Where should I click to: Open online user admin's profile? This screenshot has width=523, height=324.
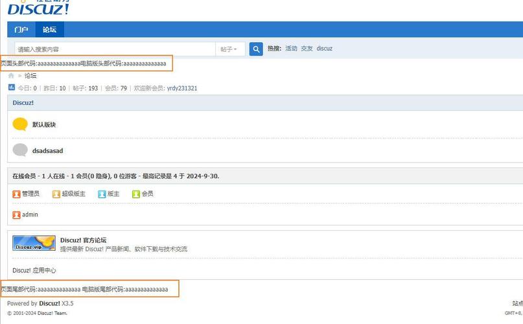(30, 214)
